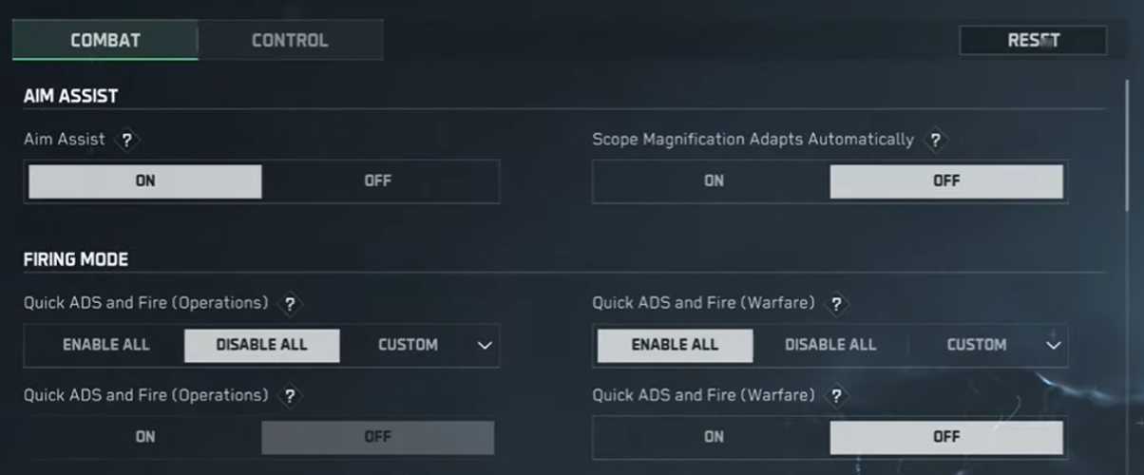Viewport: 1144px width, 475px height.
Task: Switch lower Quick ADS (Warfare) toggle to ON
Action: pyautogui.click(x=714, y=437)
